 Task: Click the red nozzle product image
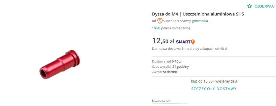tap(60, 64)
